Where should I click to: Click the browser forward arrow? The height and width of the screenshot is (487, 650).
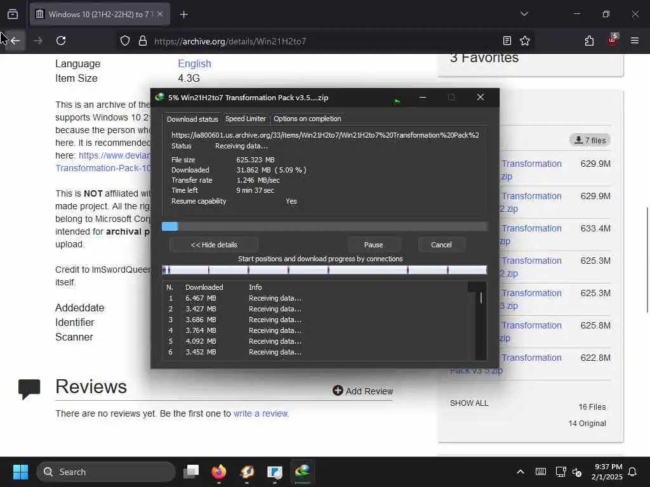[37, 41]
